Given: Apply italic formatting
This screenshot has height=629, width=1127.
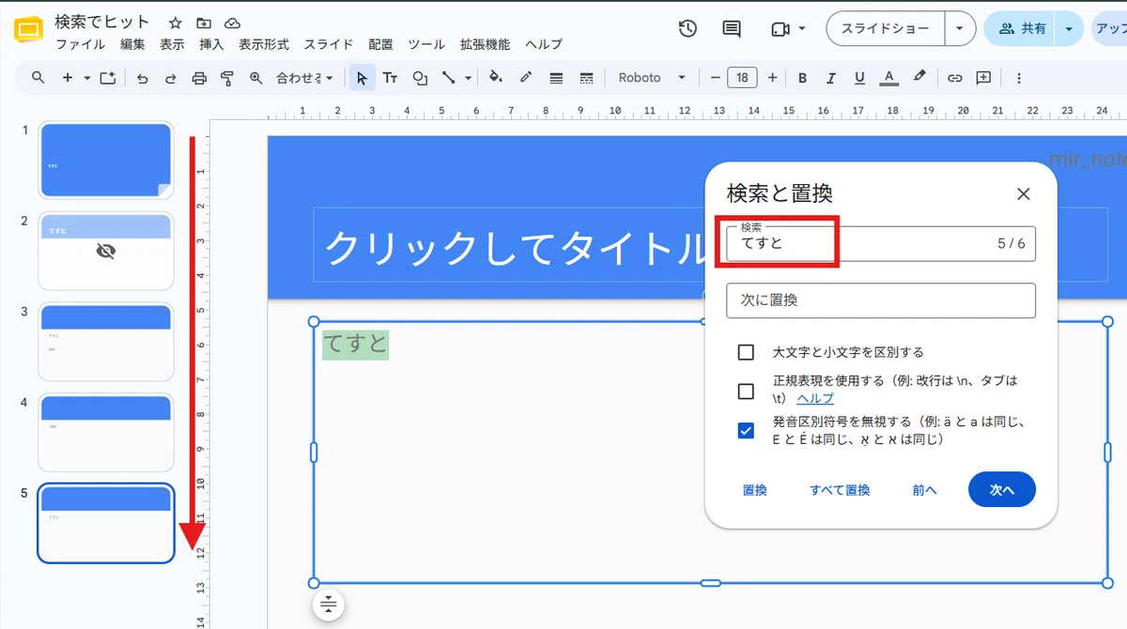Looking at the screenshot, I should pos(830,78).
